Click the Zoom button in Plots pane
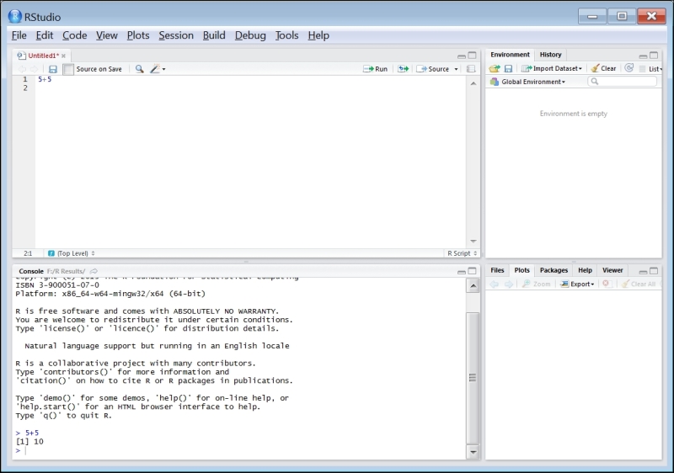Screen dimensions: 674x473 point(536,284)
